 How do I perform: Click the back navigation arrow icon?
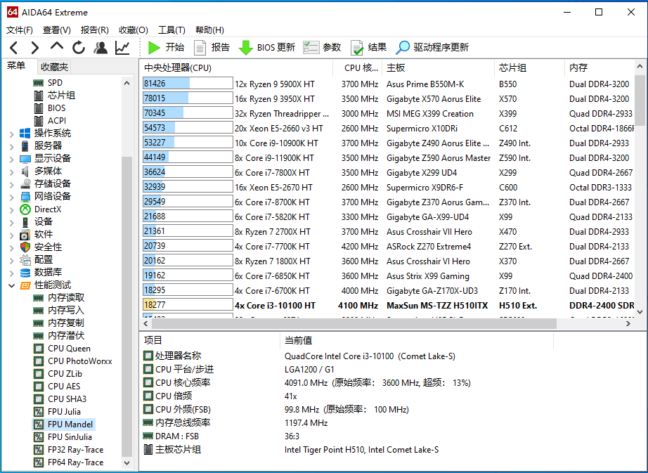coord(13,48)
